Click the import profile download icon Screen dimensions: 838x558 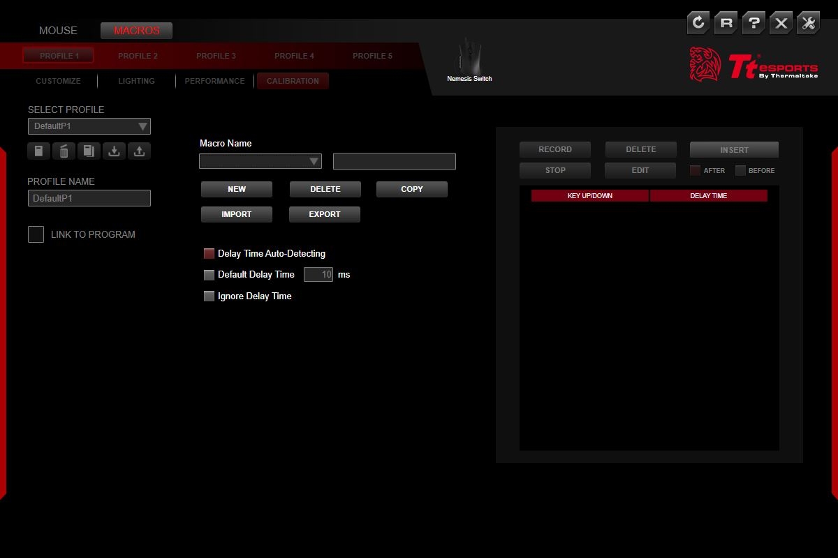pos(115,151)
